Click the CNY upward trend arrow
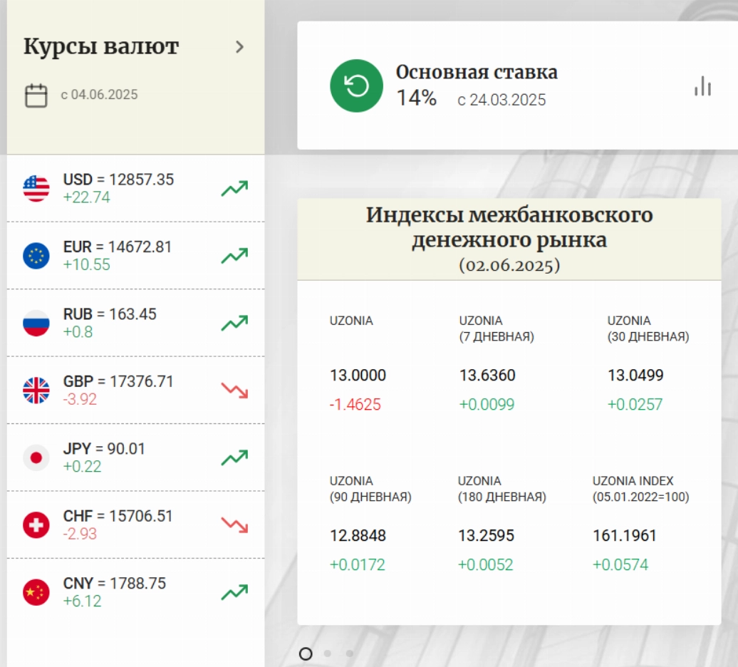 [x=234, y=592]
